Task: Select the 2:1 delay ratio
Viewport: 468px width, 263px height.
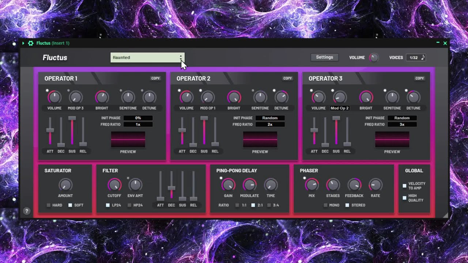Action: 253,205
